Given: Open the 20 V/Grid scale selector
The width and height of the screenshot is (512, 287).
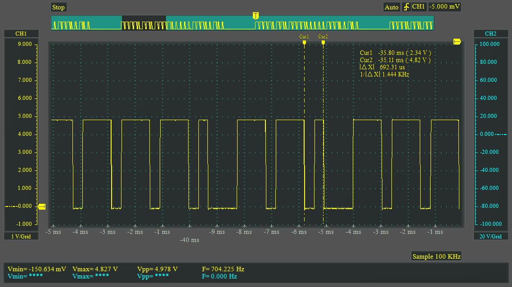Looking at the screenshot, I should tap(490, 237).
